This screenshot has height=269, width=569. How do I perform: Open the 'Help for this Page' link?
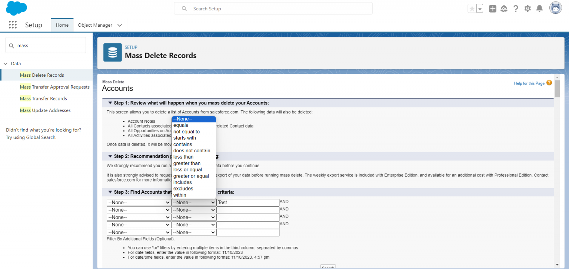point(529,83)
